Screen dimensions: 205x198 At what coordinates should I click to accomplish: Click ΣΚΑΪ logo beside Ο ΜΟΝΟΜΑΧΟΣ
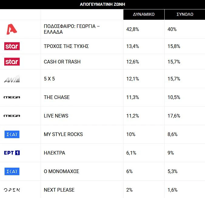12,171
